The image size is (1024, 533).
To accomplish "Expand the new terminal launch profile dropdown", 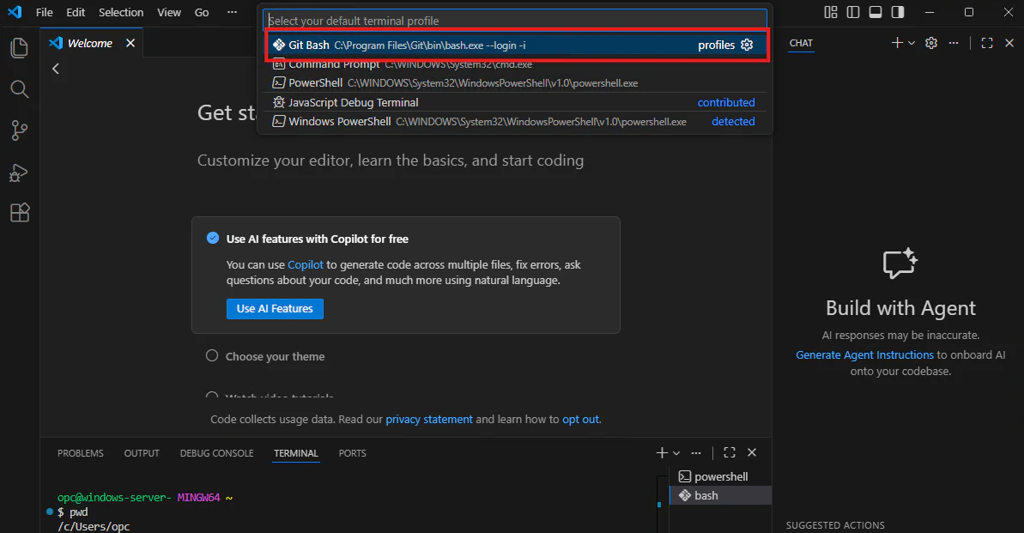I will [676, 453].
